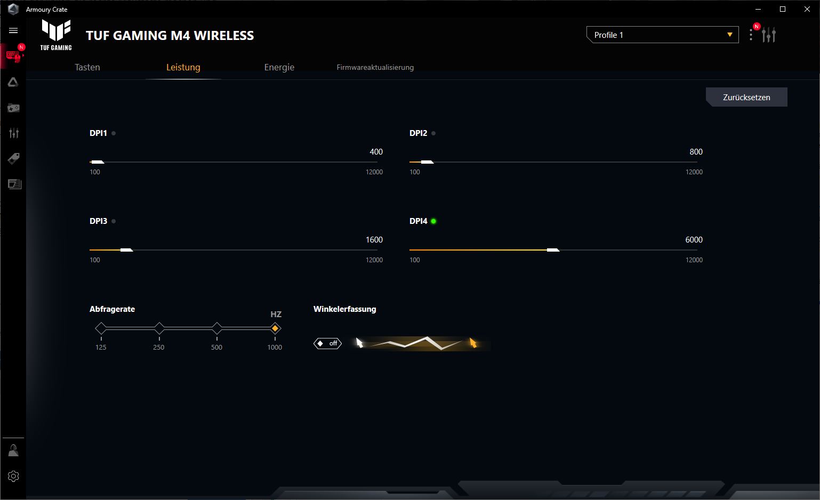
Task: Maximize the Armoury Crate window
Action: (x=783, y=9)
